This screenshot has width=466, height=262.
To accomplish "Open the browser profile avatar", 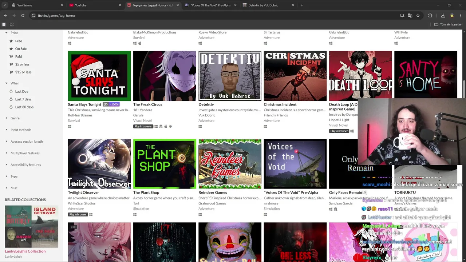I will point(452,16).
